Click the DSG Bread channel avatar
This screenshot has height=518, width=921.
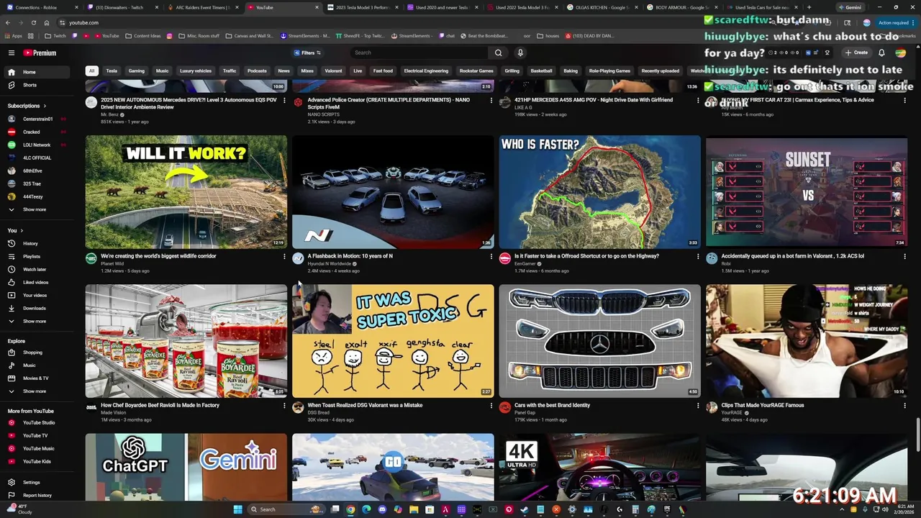[x=298, y=408]
